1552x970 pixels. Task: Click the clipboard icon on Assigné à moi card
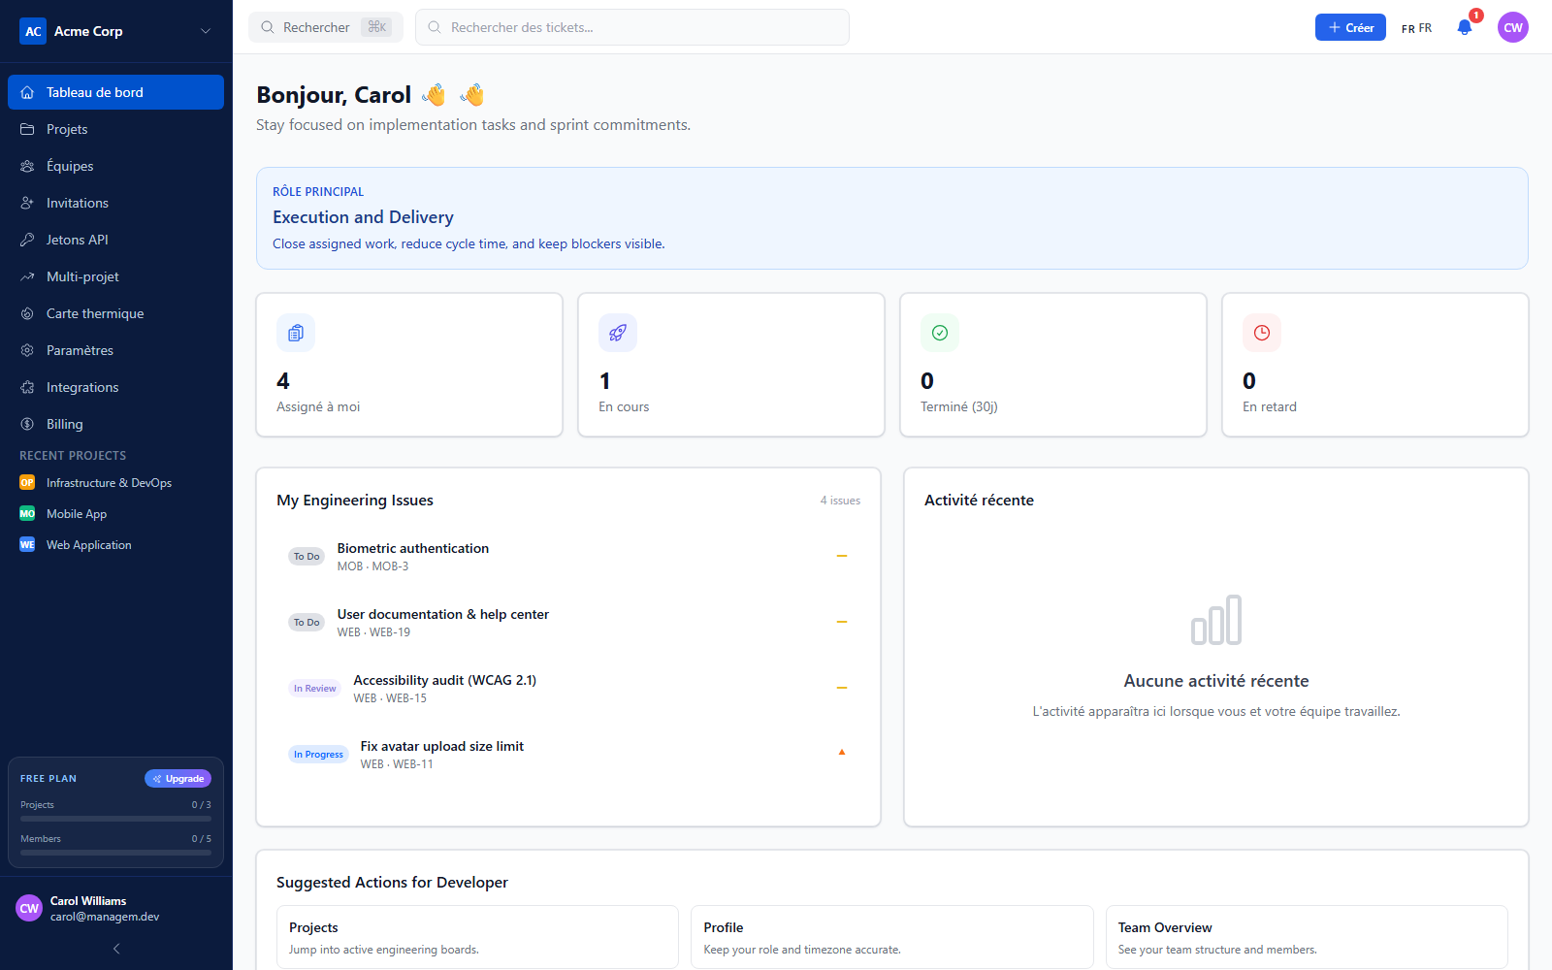(x=296, y=333)
